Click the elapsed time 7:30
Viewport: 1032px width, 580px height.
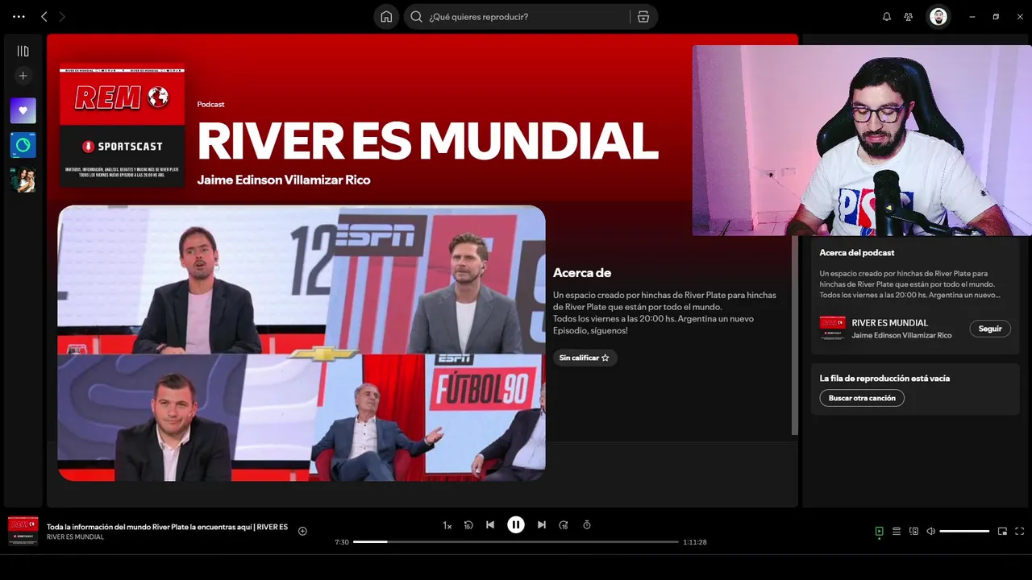(x=342, y=542)
